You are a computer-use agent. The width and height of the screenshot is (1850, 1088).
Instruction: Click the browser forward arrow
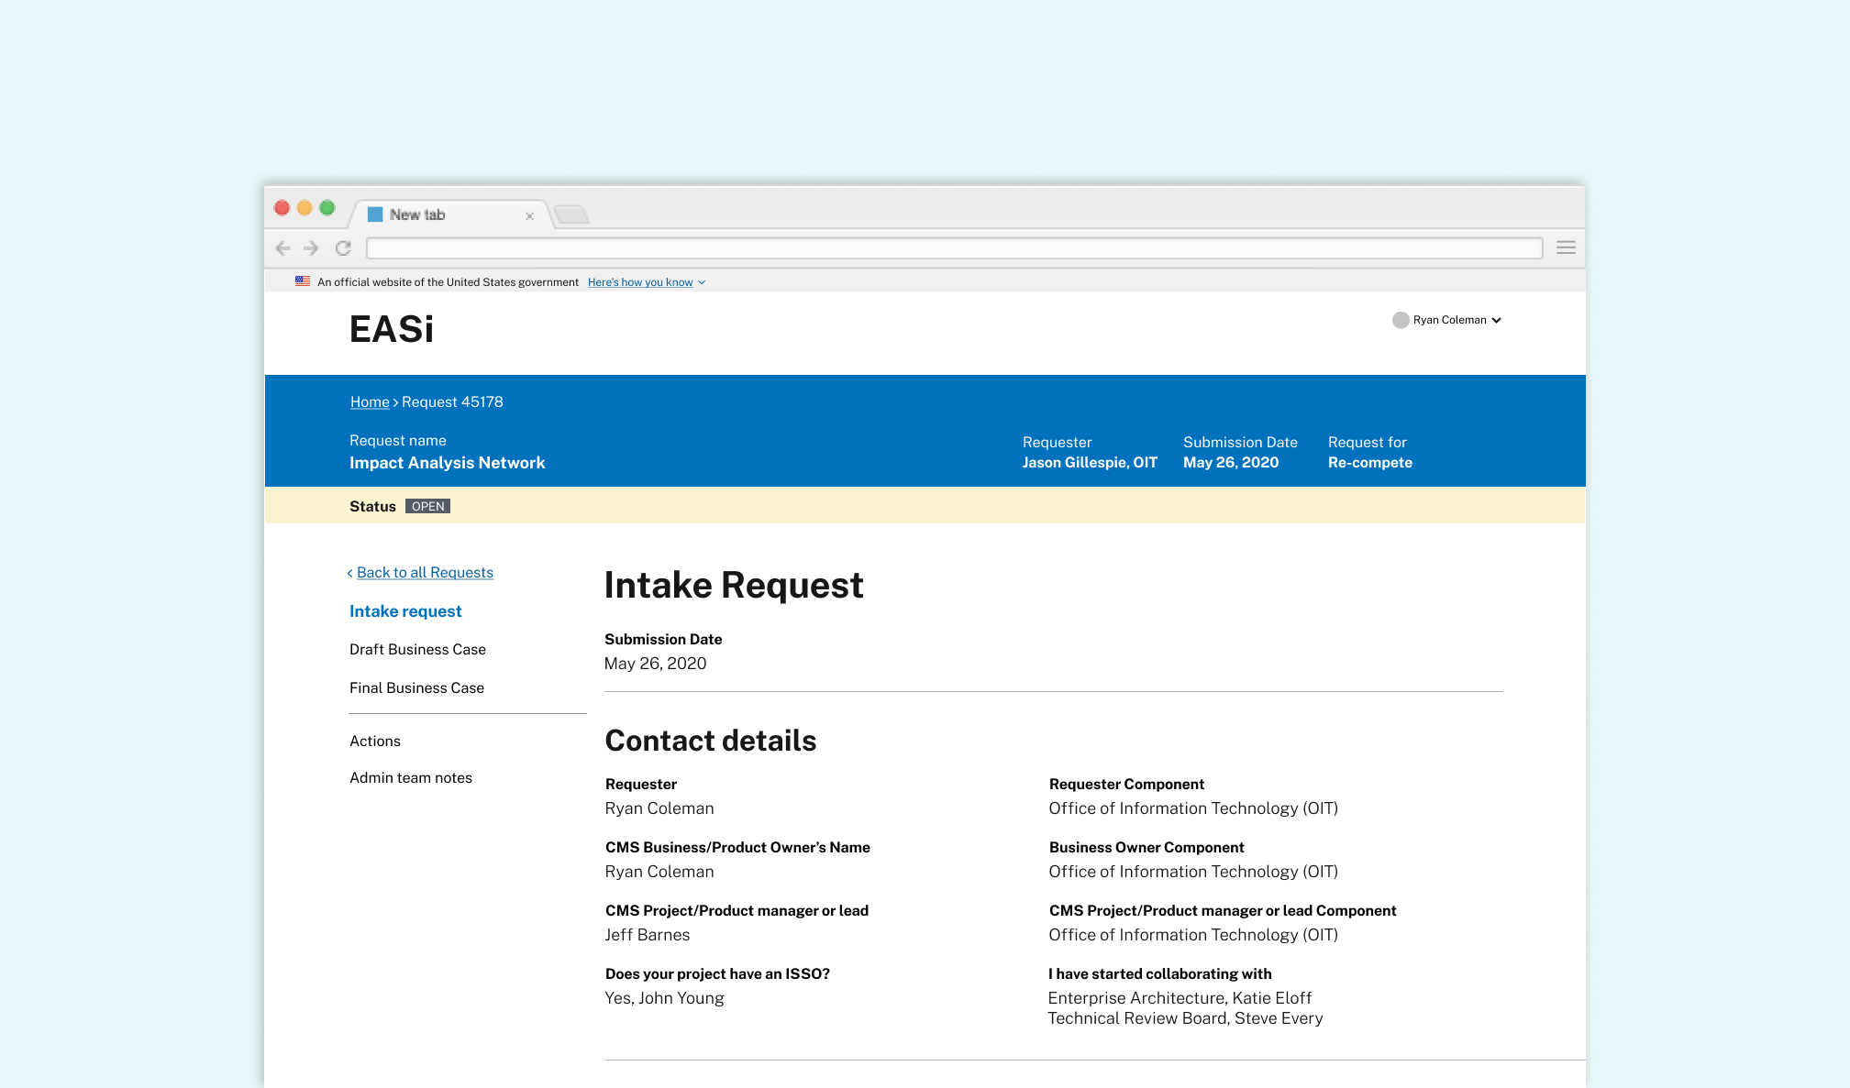pos(311,247)
